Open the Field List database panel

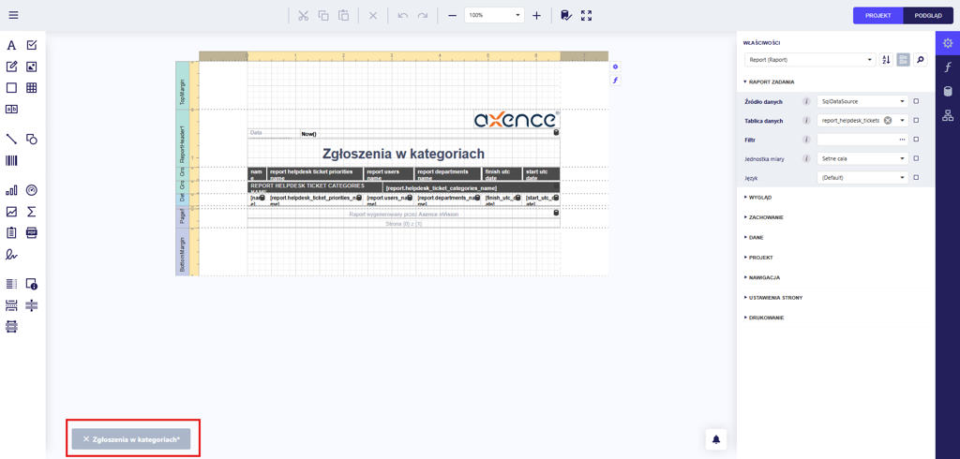coord(948,92)
